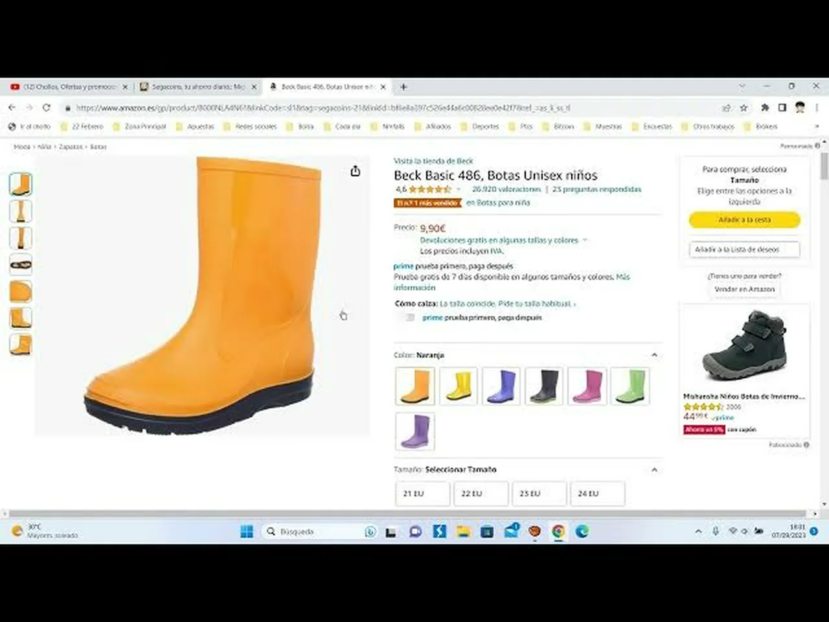Screen dimensions: 829x622
Task: Click the share icon above the product image
Action: coord(355,171)
